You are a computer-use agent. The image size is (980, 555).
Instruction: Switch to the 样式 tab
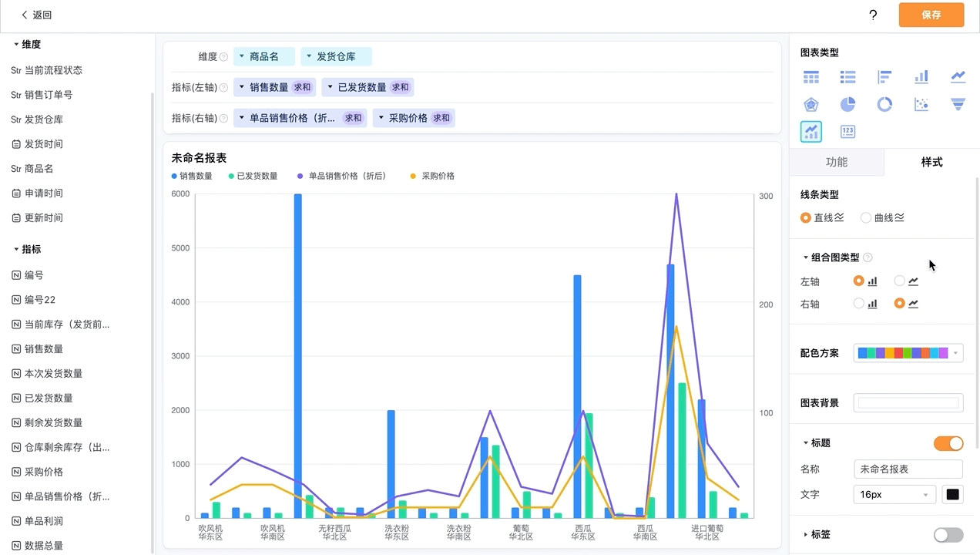931,162
